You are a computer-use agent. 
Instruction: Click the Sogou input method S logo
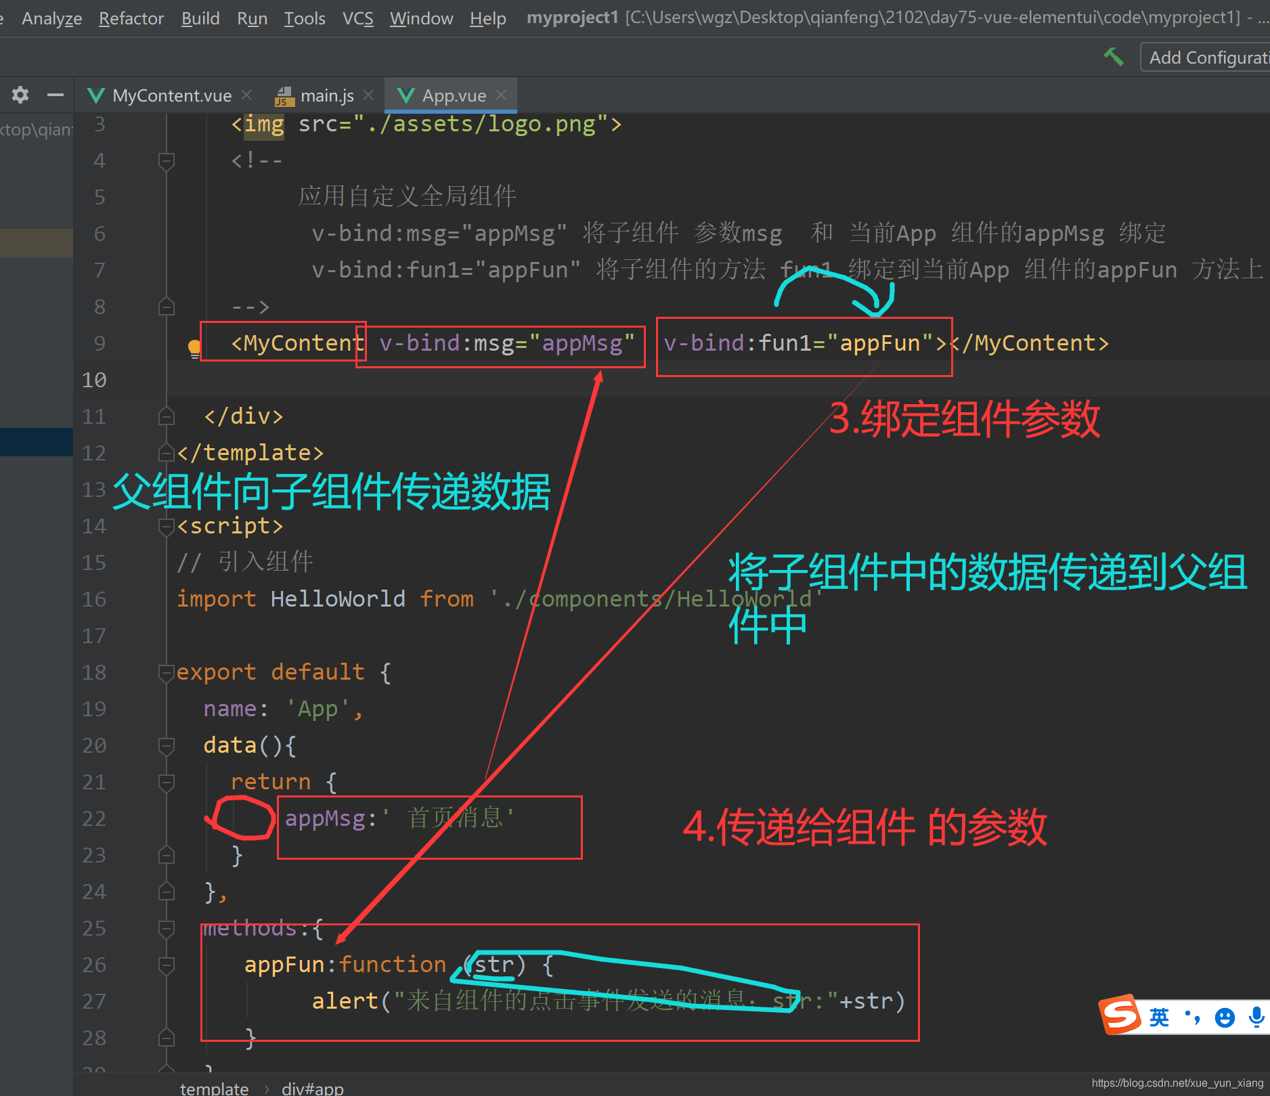pos(1121,1015)
